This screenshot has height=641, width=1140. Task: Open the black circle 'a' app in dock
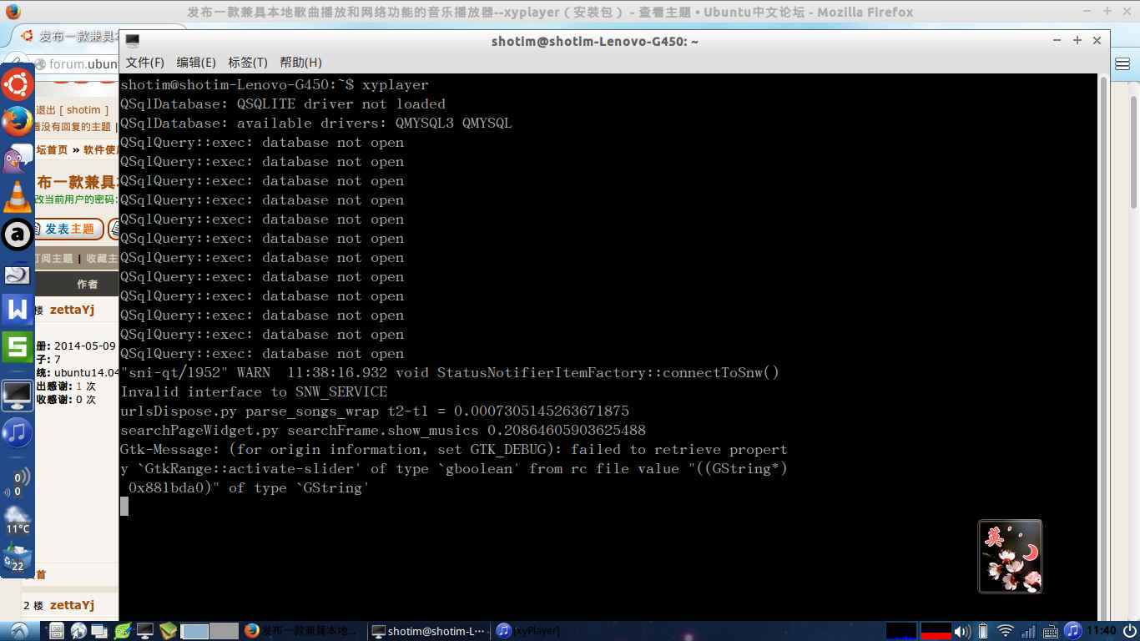(x=17, y=235)
